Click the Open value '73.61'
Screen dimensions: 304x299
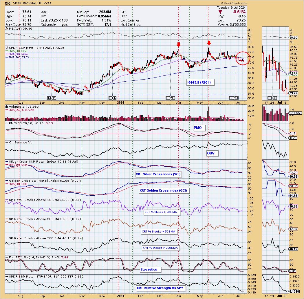[27, 12]
